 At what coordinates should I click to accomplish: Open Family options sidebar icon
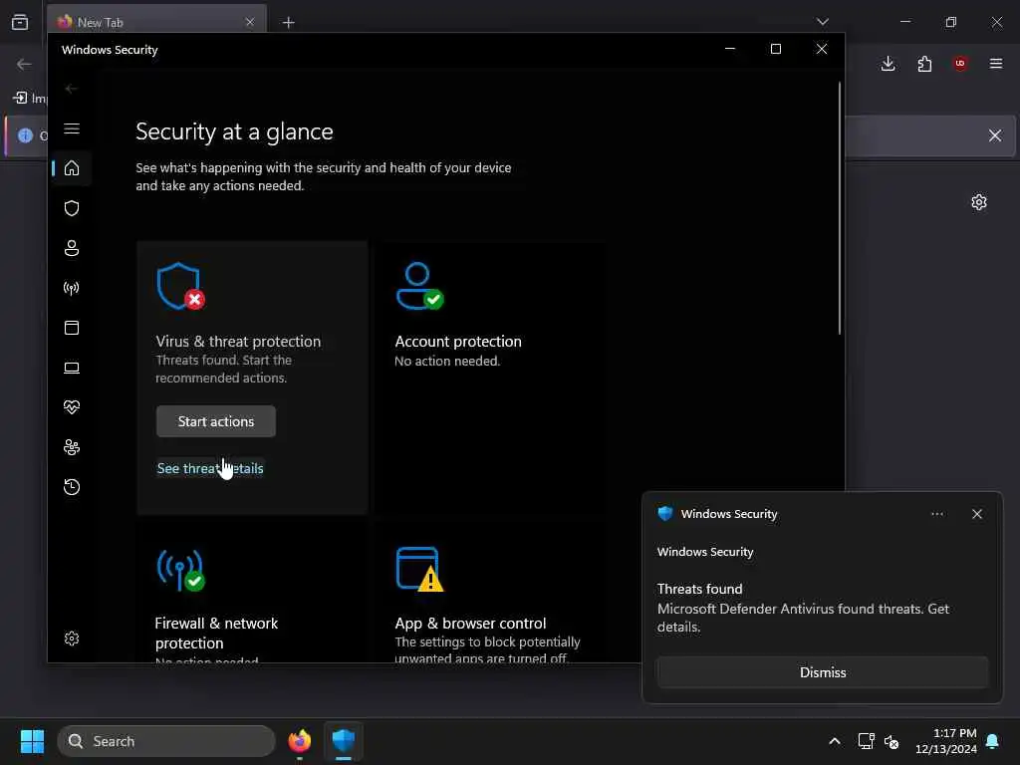[72, 447]
